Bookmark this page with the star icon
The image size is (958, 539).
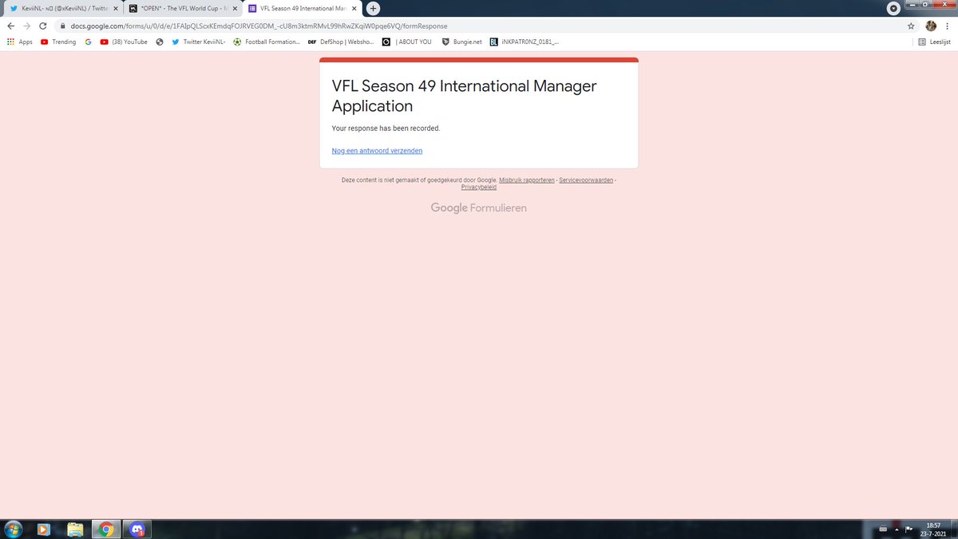(x=910, y=26)
